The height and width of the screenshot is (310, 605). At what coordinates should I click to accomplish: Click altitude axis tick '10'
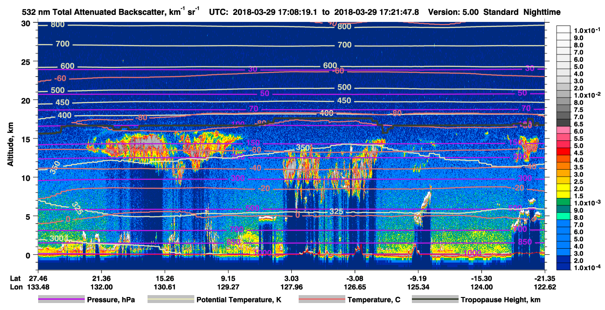tap(27, 178)
